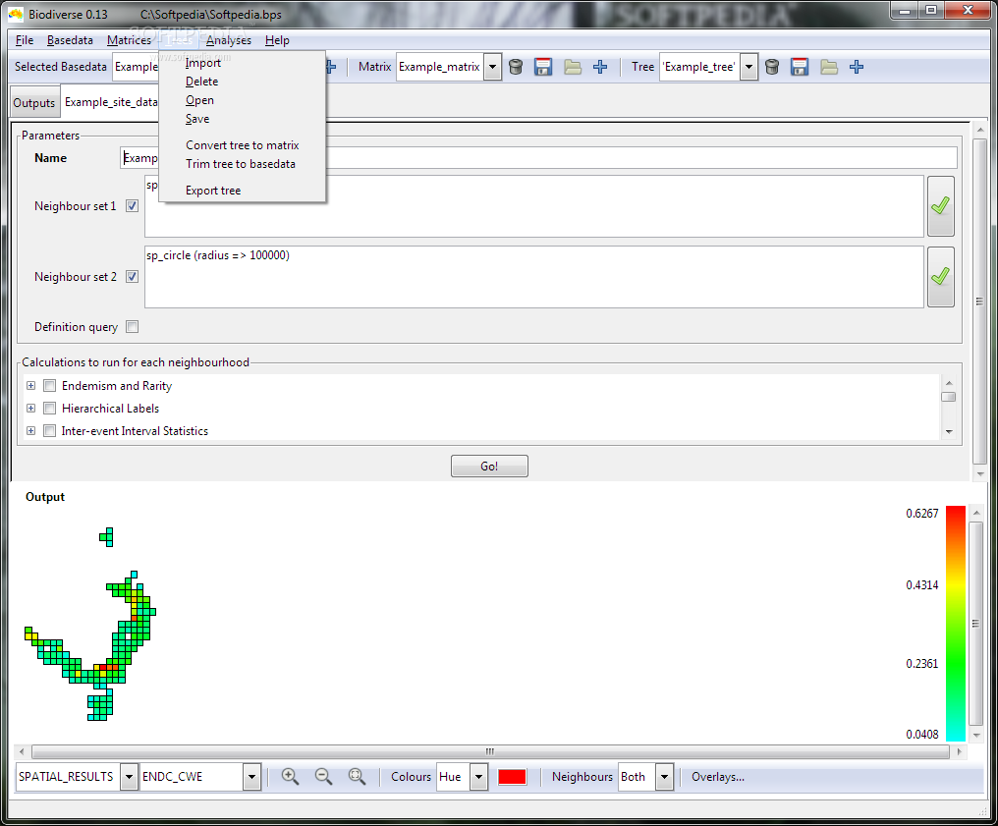Switch to the Example_site_data tab
Screen dimensions: 998x826
[111, 102]
